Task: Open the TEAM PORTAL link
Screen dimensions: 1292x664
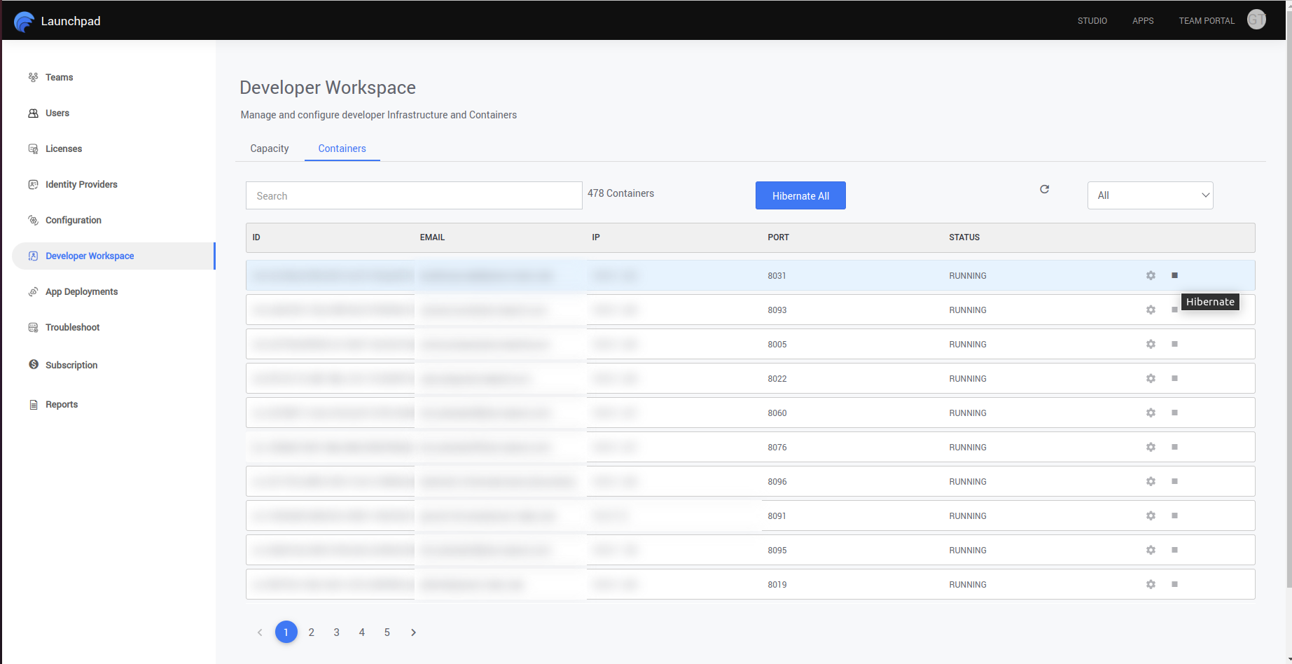Action: [1207, 21]
